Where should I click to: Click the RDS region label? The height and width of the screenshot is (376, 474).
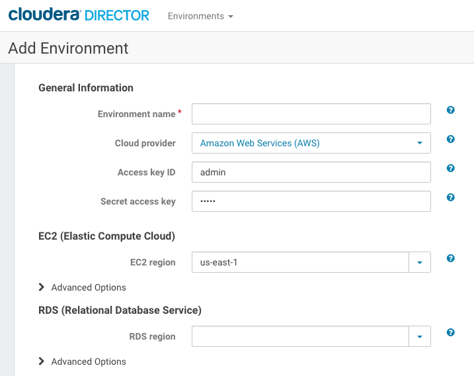(x=152, y=337)
